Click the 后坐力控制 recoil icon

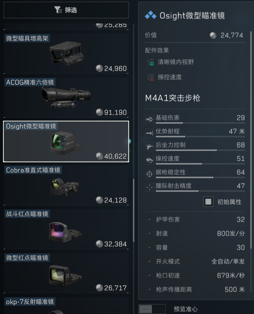[149, 146]
